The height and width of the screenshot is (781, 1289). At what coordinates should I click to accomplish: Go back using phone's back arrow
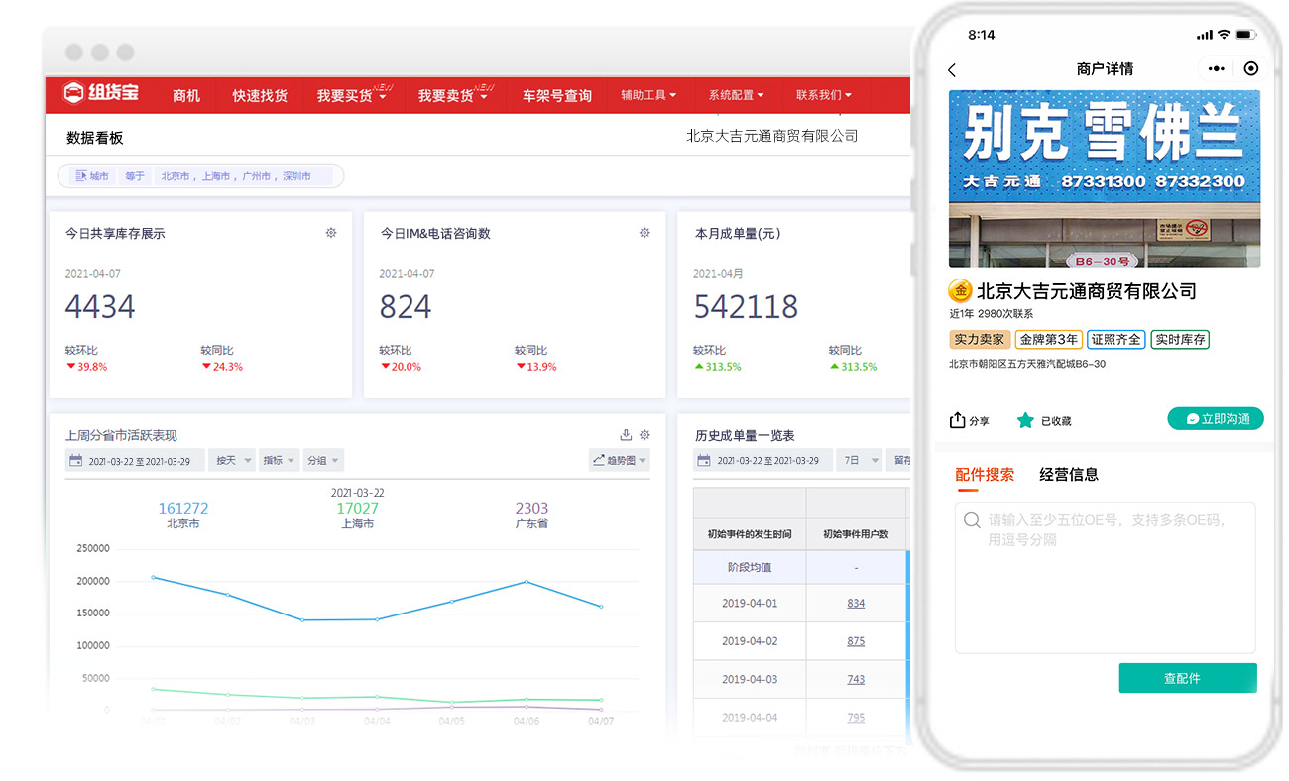[x=952, y=69]
